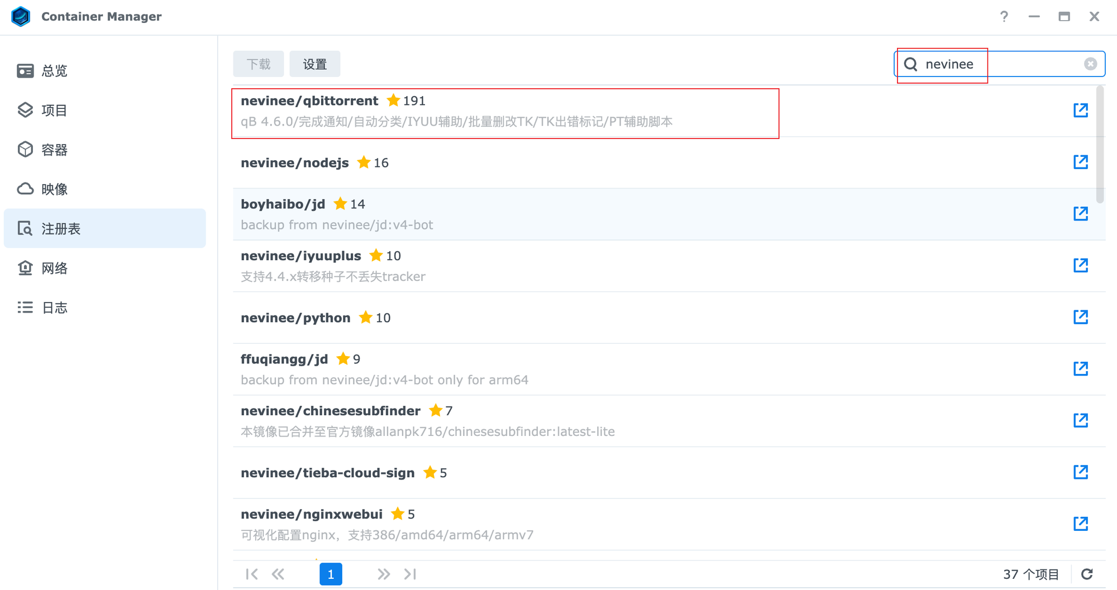Select page 1 in pagination
The image size is (1117, 590).
point(331,574)
